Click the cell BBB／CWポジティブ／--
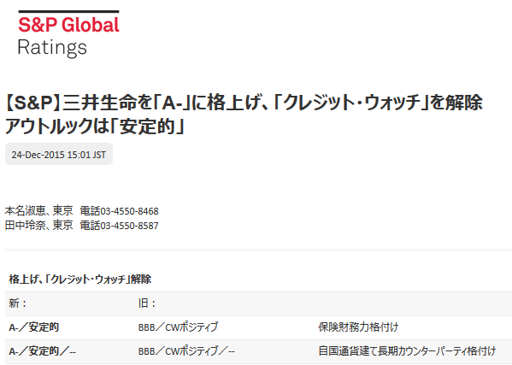The width and height of the screenshot is (512, 365). coord(186,351)
